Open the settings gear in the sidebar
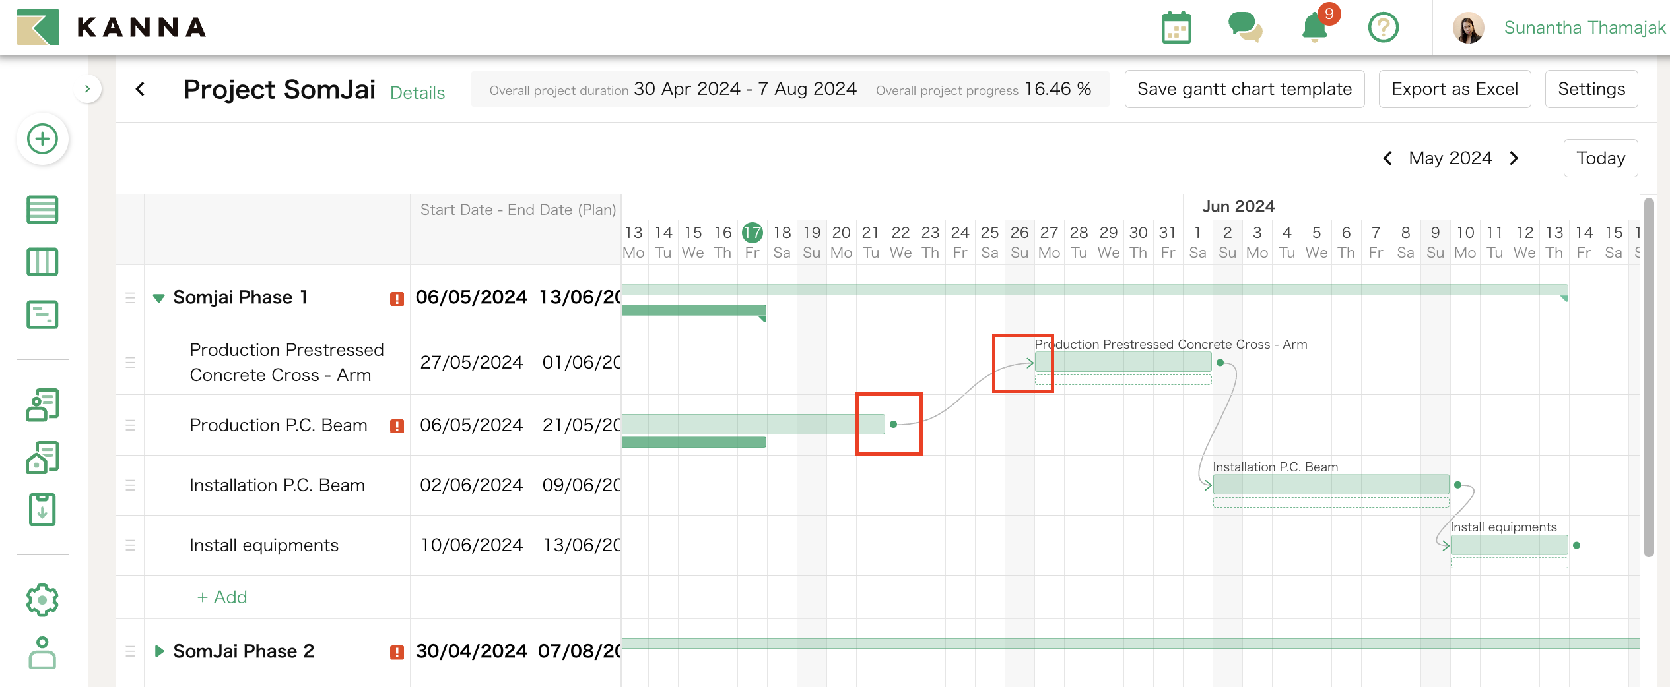Image resolution: width=1670 pixels, height=687 pixels. click(x=42, y=600)
